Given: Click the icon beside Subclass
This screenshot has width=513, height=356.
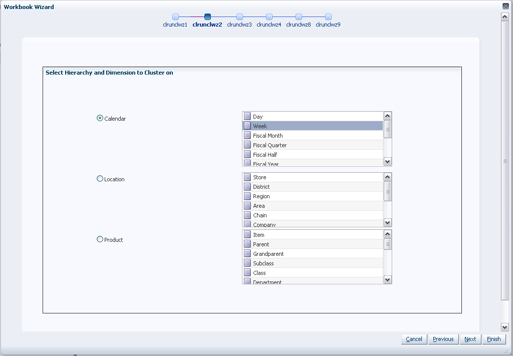Looking at the screenshot, I should pos(247,263).
